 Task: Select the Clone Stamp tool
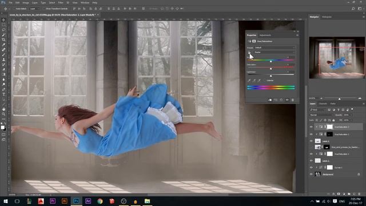[3, 60]
